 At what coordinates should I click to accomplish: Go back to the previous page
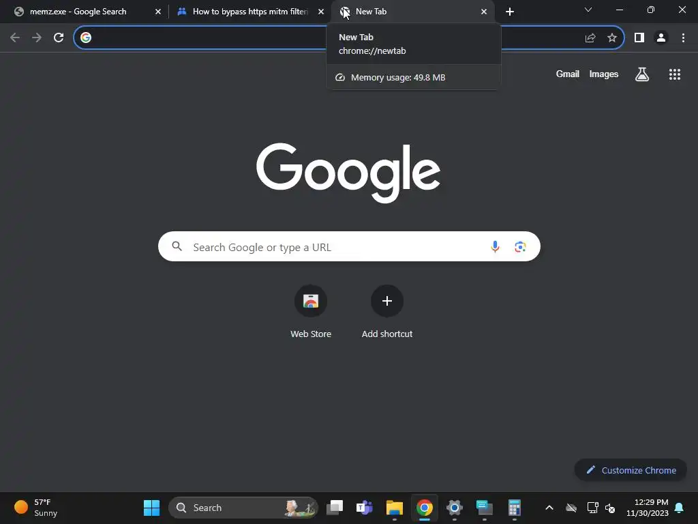pyautogui.click(x=15, y=38)
